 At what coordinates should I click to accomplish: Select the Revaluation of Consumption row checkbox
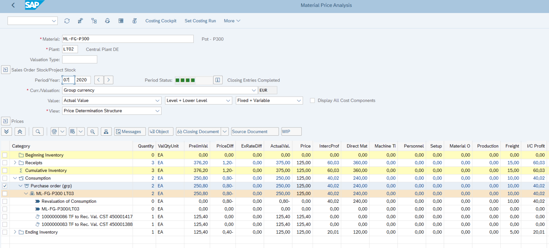(x=5, y=201)
